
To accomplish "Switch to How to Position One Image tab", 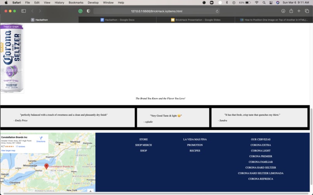I will (274, 20).
